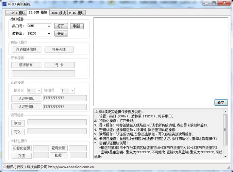This screenshot has width=233, height=172.
Task: Click the RFID app icon in title bar
Action: [x=4, y=4]
